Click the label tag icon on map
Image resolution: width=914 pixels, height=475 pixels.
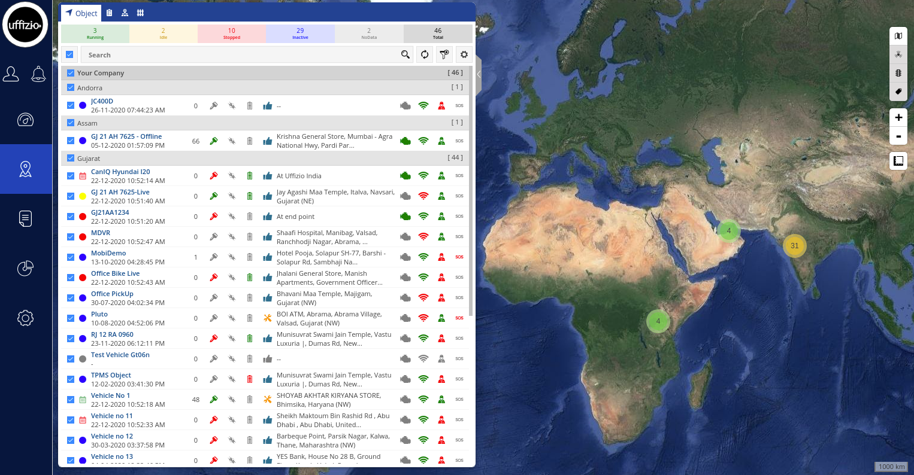click(898, 92)
